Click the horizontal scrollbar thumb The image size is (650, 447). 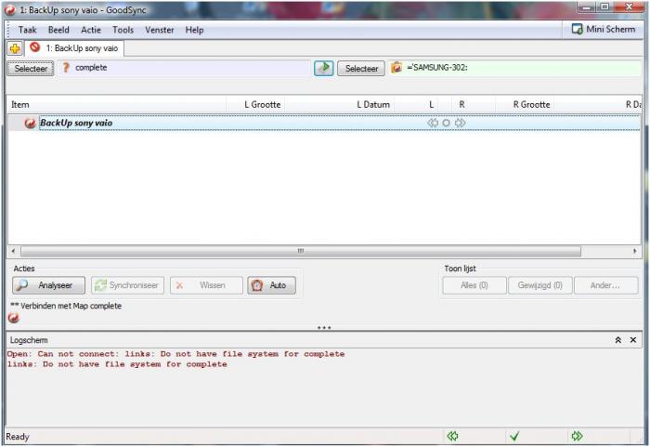coord(301,251)
